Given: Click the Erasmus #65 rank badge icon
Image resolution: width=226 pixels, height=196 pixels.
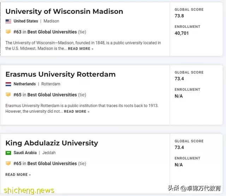Looking at the screenshot, I should [8, 94].
